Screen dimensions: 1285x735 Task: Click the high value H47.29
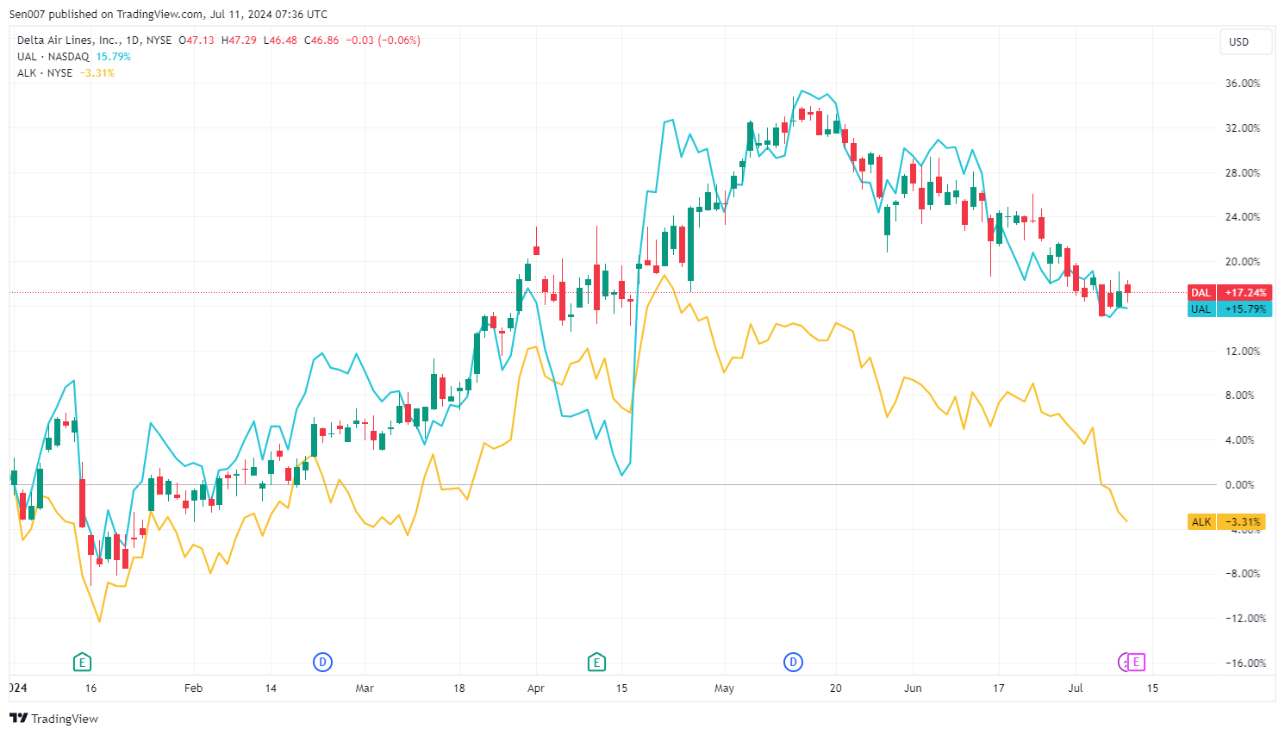click(x=239, y=40)
